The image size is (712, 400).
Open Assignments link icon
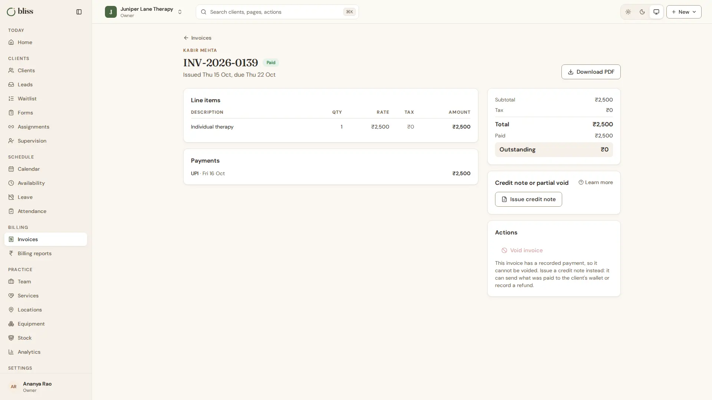point(11,127)
